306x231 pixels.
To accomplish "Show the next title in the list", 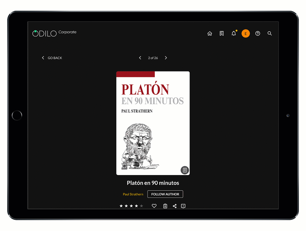I will pyautogui.click(x=166, y=58).
